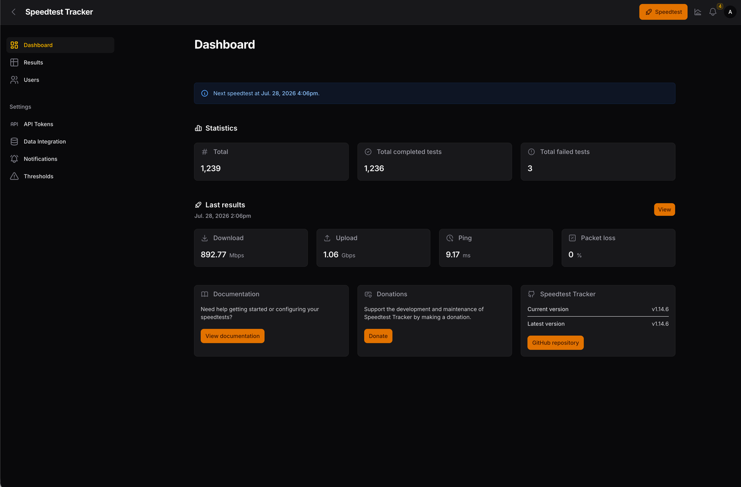
Task: Click the Total failed tests alert icon
Action: pos(532,152)
